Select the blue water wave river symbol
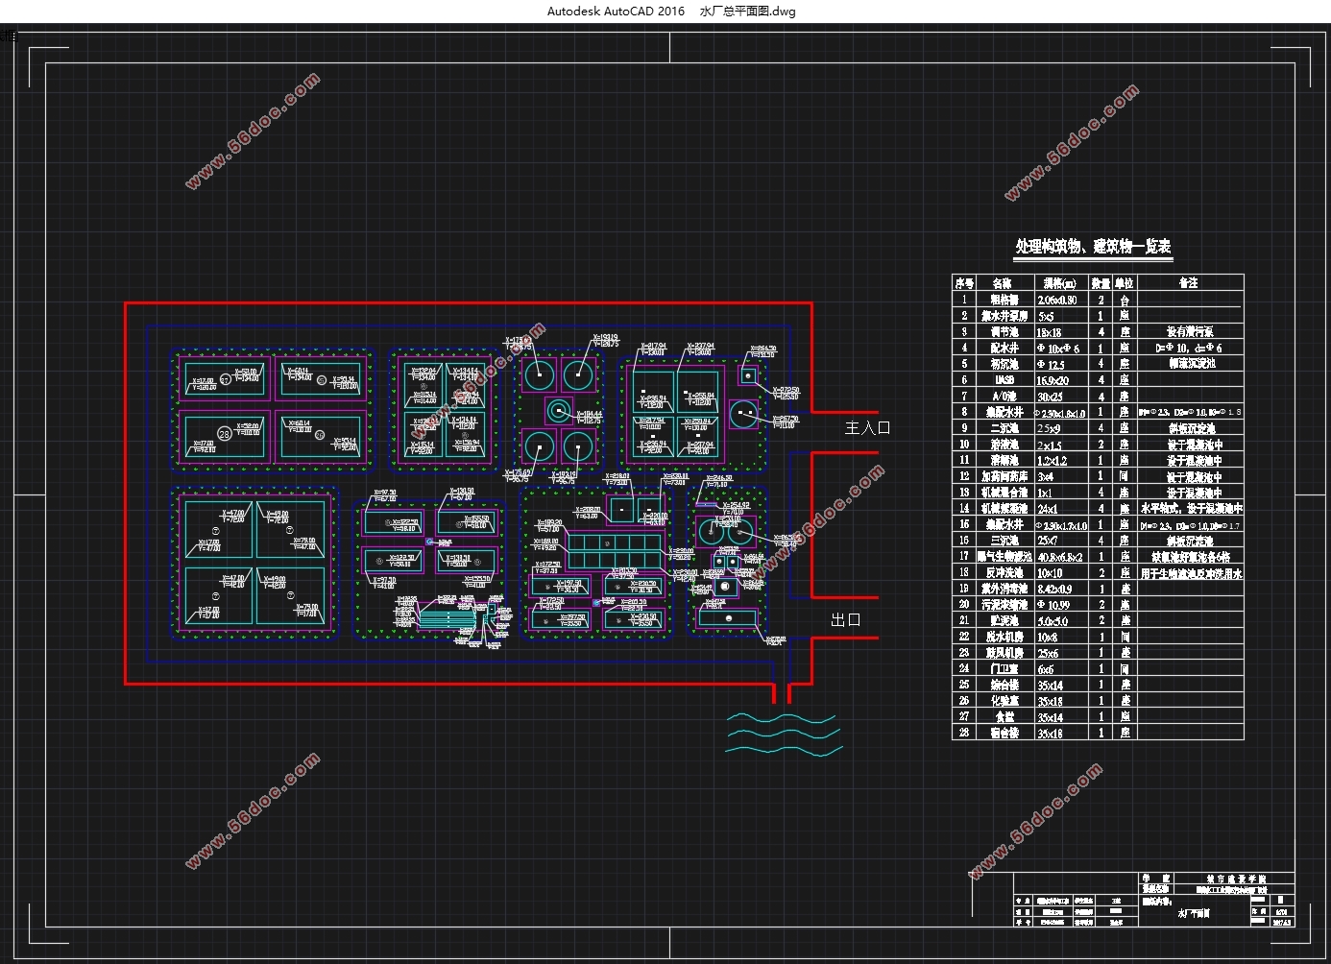 pos(783,735)
